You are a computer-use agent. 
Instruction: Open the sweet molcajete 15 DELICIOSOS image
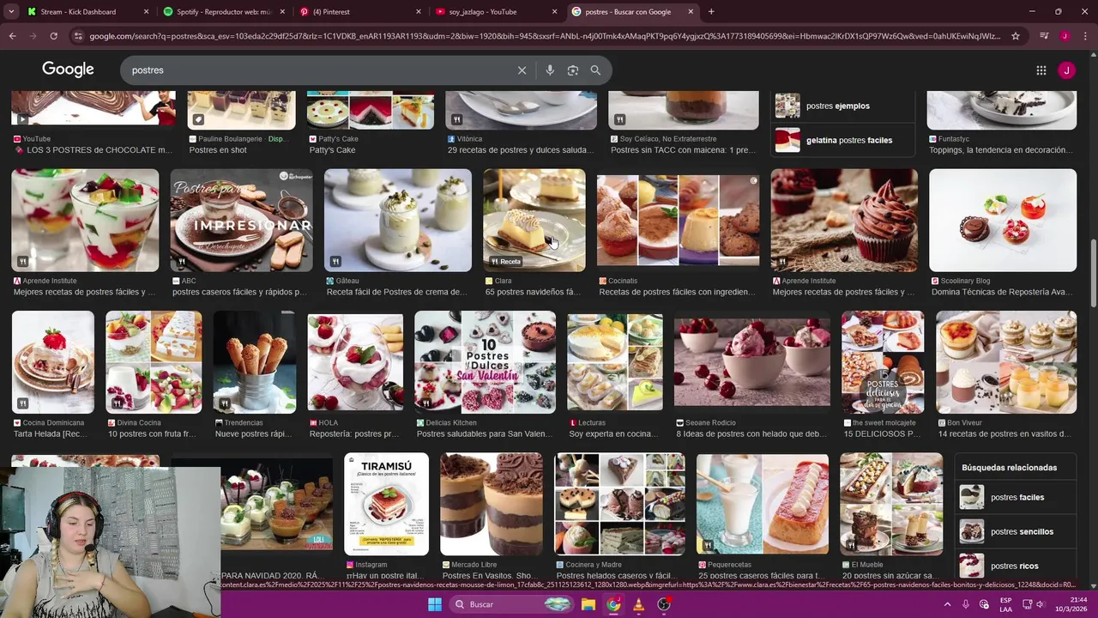point(883,362)
